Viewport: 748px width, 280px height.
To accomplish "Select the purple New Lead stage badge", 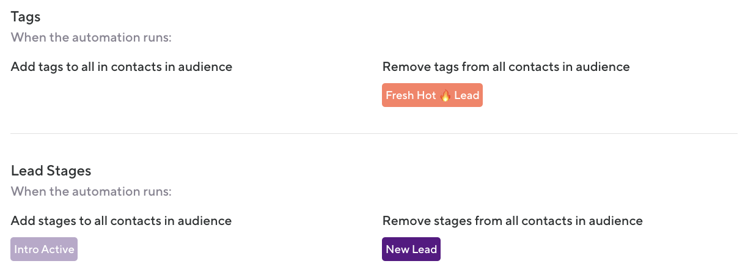I will [411, 249].
